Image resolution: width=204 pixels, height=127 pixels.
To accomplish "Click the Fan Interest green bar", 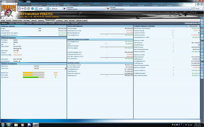I will (x=31, y=77).
